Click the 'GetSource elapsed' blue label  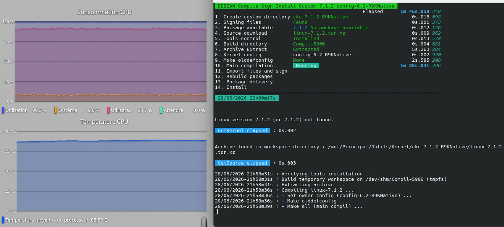click(242, 163)
